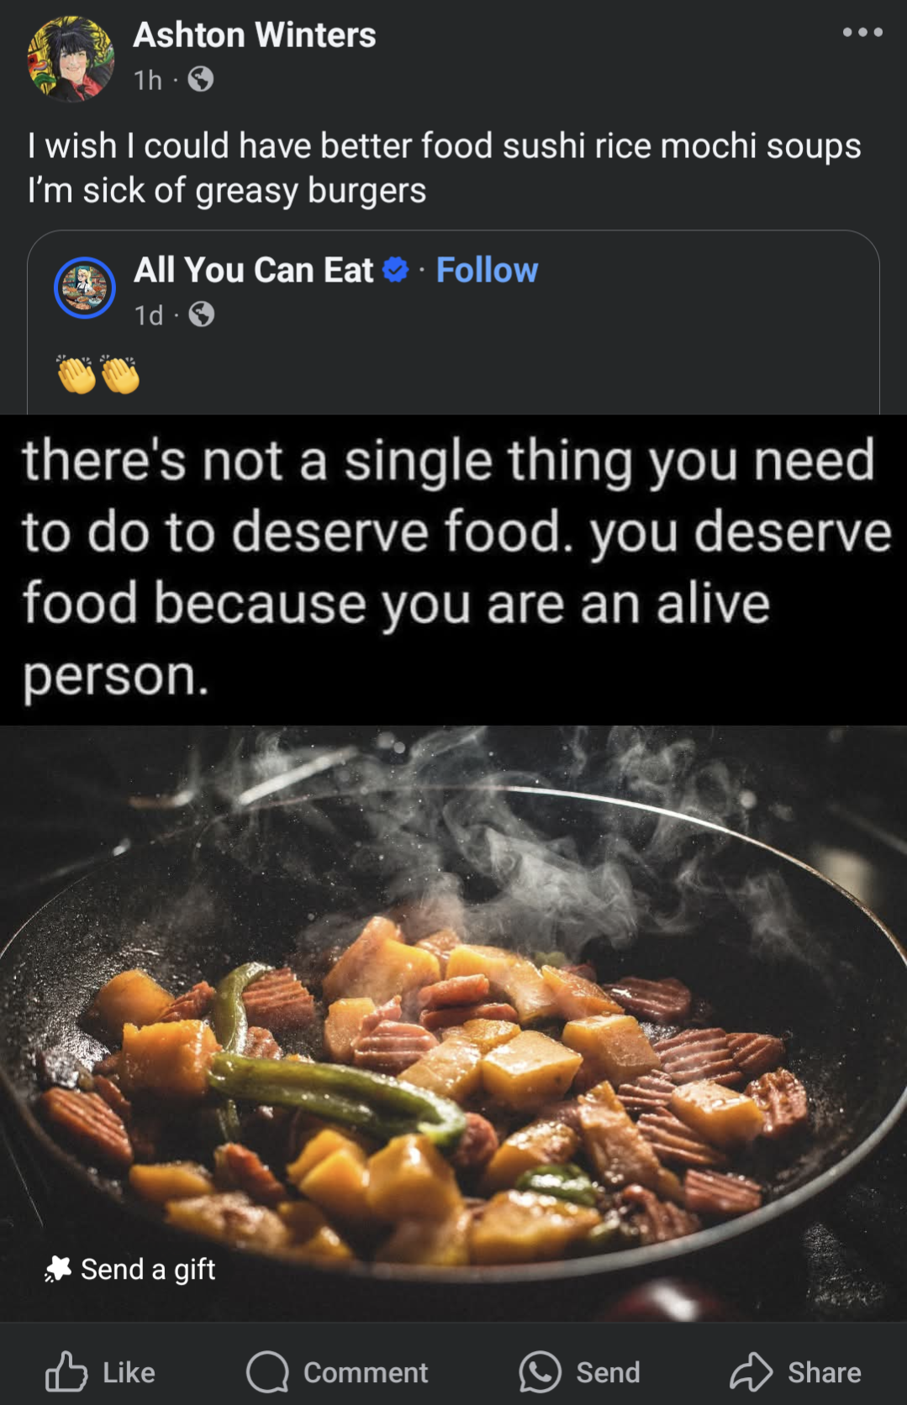Image resolution: width=907 pixels, height=1405 pixels.
Task: Open Ashton Winters profile name link
Action: coord(255,34)
